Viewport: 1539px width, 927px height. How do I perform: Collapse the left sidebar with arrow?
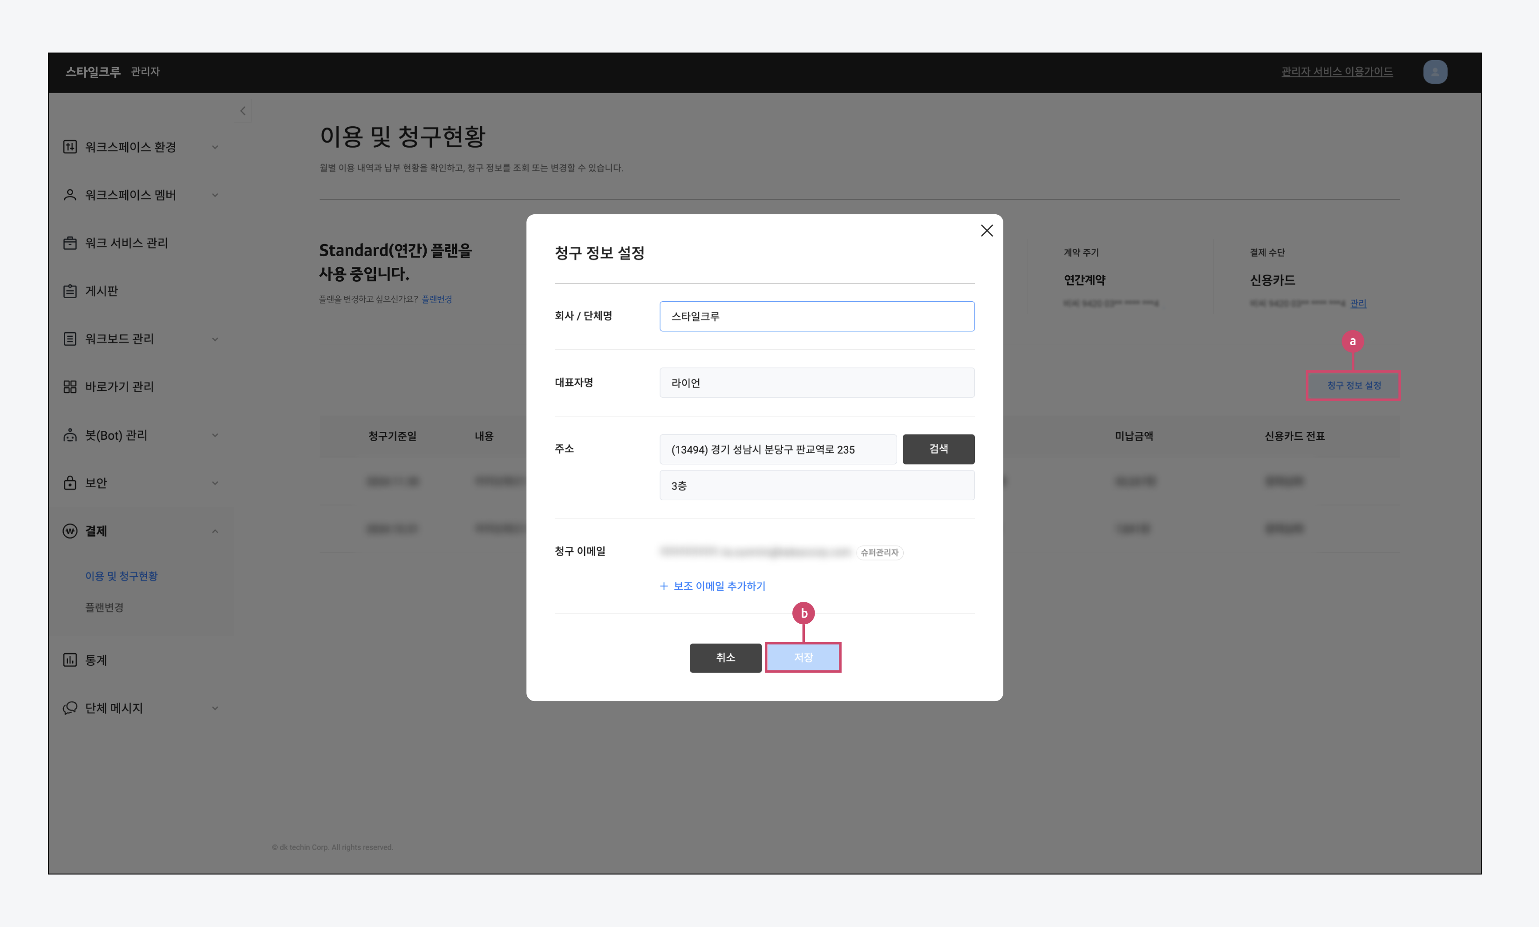pyautogui.click(x=243, y=111)
